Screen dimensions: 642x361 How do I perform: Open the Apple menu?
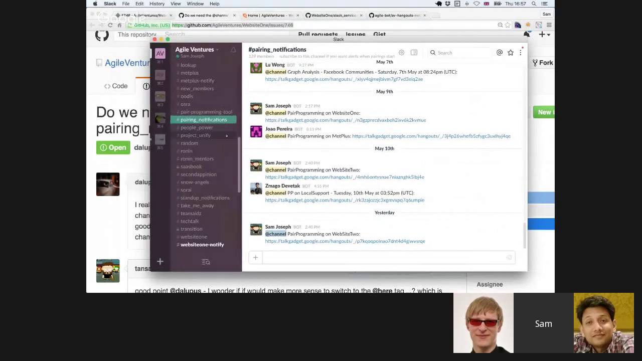[95, 4]
